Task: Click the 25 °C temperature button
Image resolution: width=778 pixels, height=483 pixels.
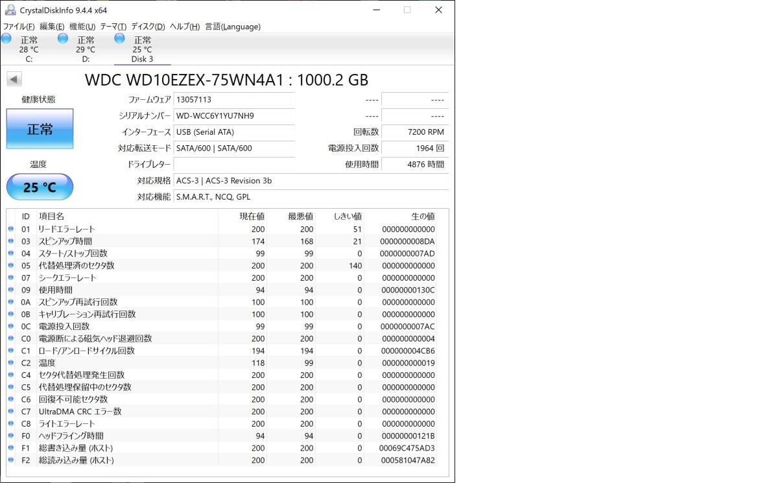Action: pyautogui.click(x=40, y=187)
